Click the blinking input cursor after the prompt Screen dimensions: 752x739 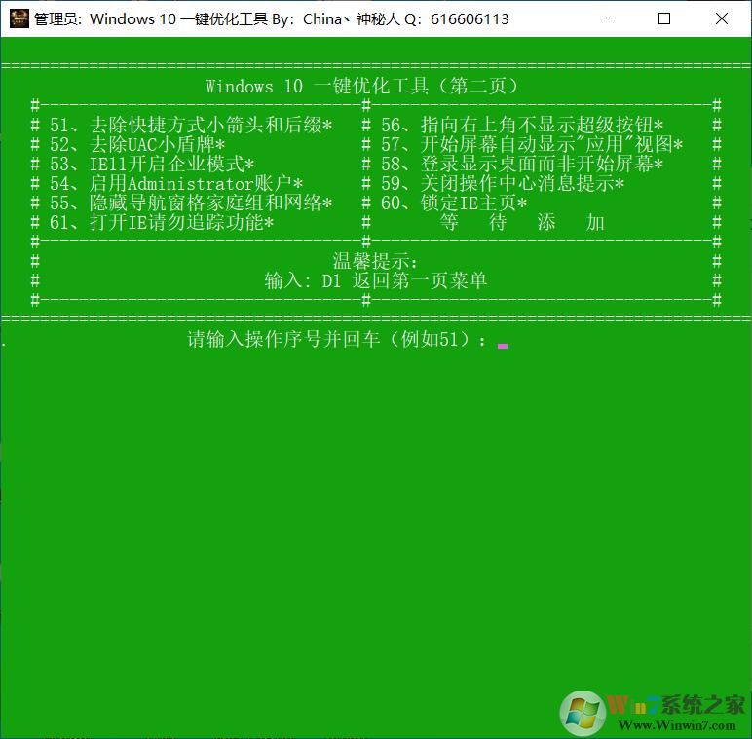tap(502, 346)
